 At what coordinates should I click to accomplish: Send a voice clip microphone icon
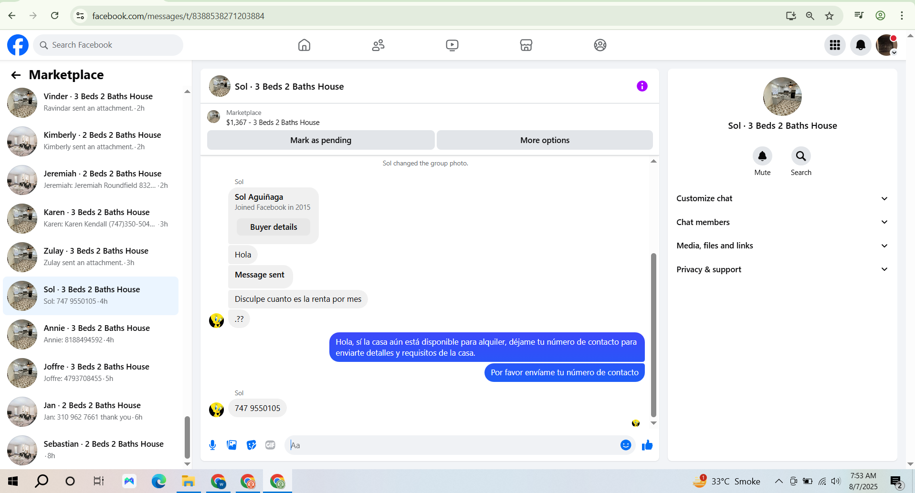tap(212, 445)
